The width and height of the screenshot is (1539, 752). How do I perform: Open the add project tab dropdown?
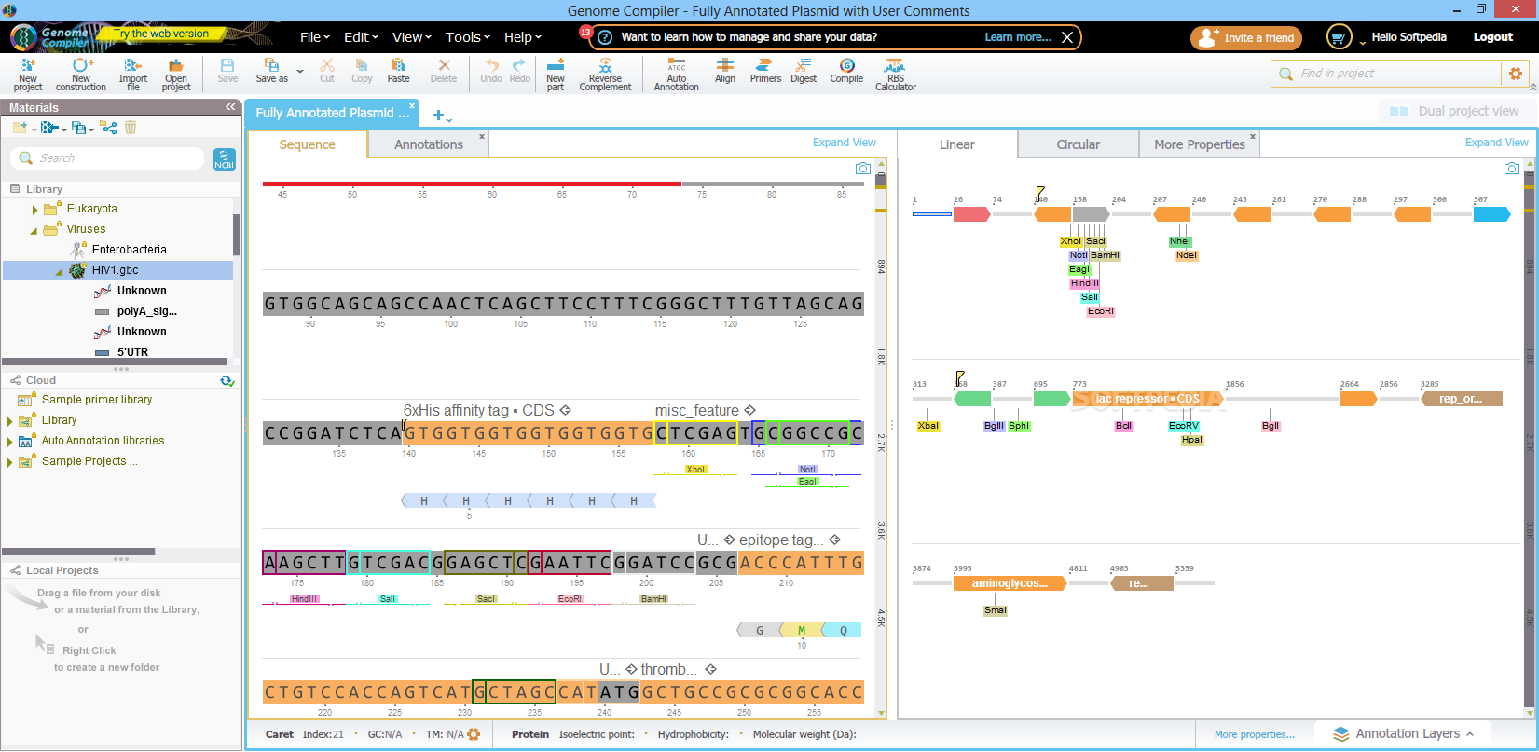click(442, 116)
